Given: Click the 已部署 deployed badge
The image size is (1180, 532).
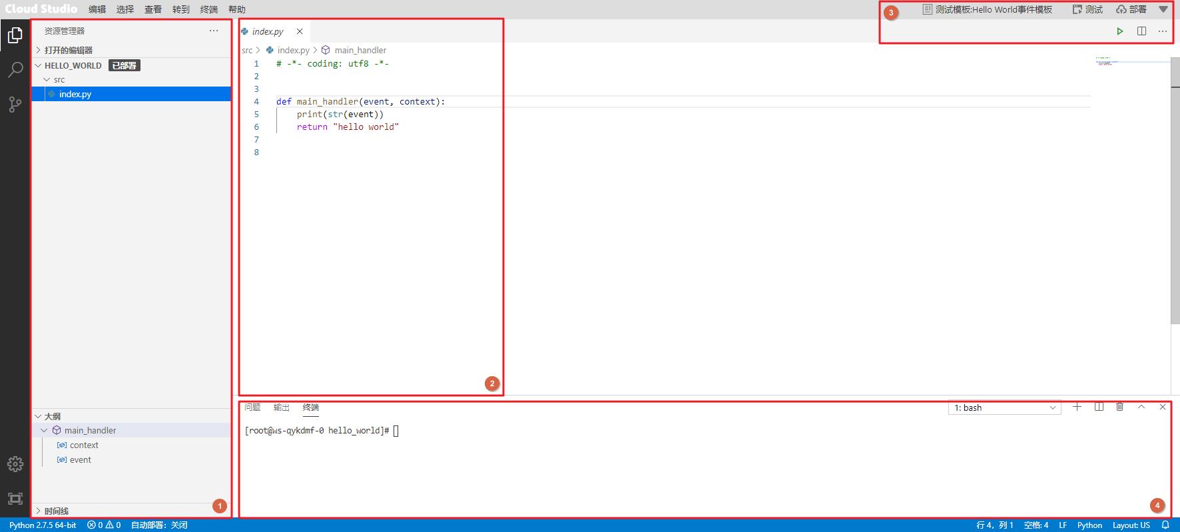Looking at the screenshot, I should [125, 65].
